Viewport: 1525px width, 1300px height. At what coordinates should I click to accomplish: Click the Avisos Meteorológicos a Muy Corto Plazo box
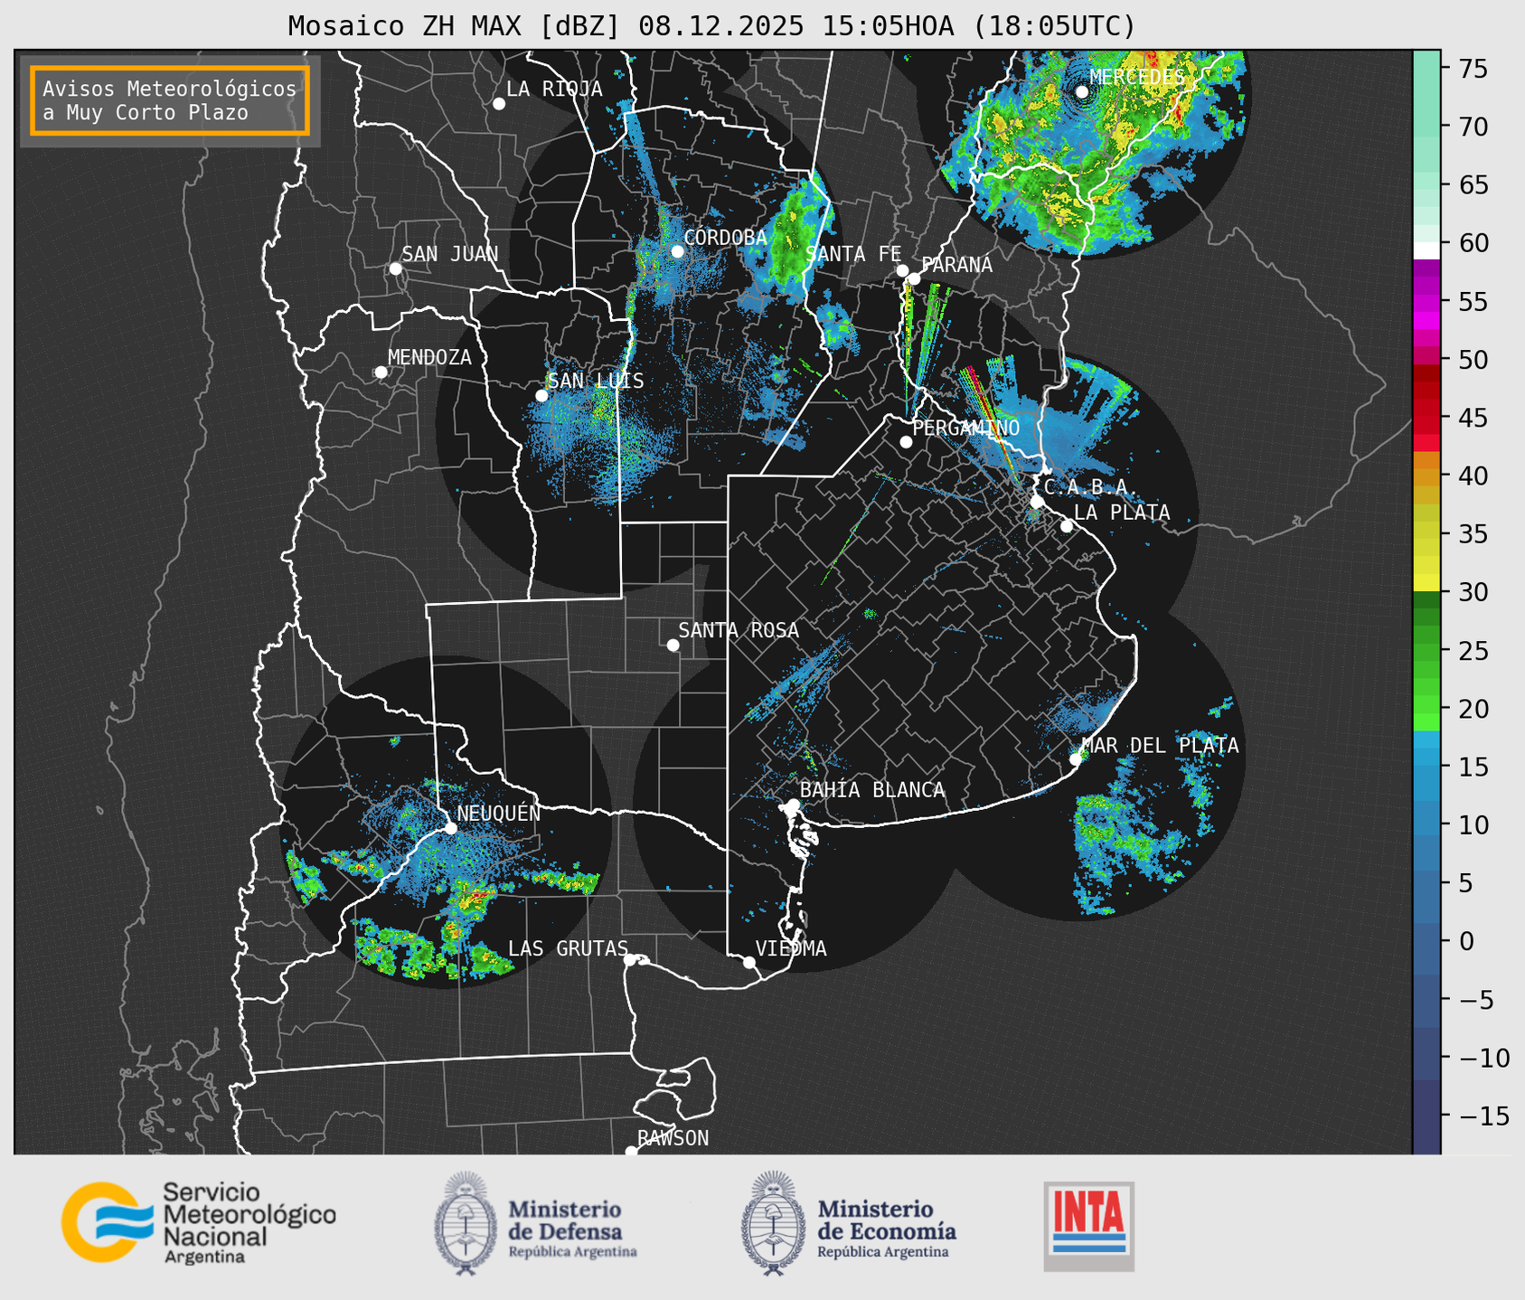[170, 100]
